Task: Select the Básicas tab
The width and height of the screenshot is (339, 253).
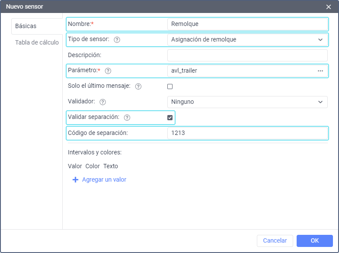Action: [x=26, y=26]
